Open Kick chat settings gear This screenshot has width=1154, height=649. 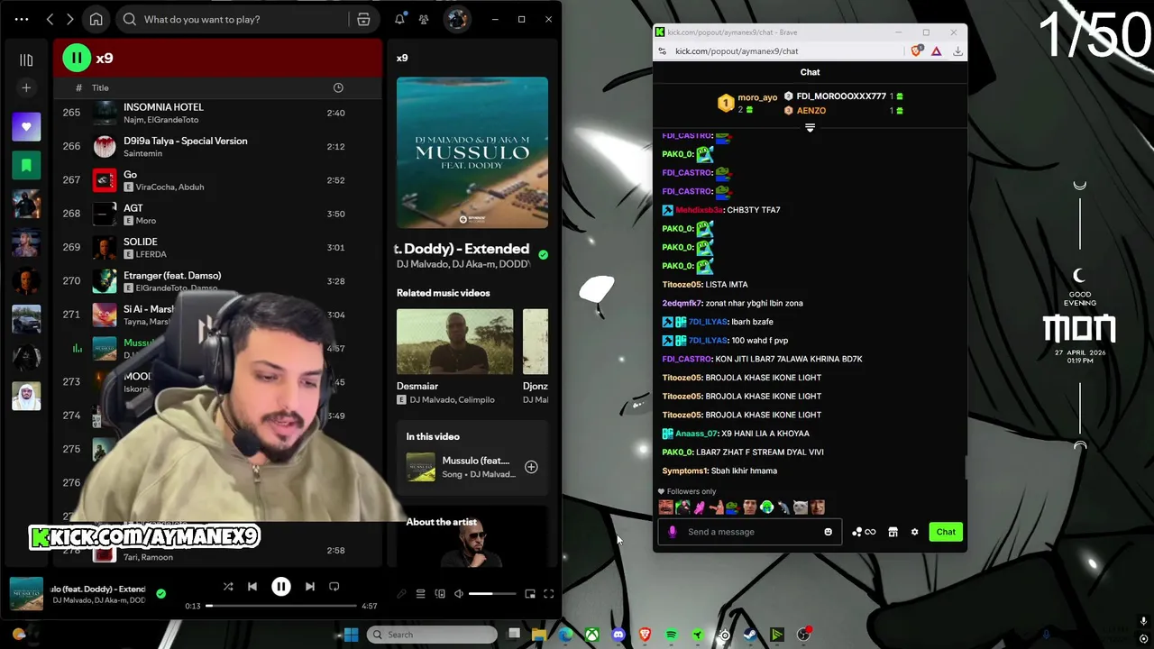click(x=914, y=532)
